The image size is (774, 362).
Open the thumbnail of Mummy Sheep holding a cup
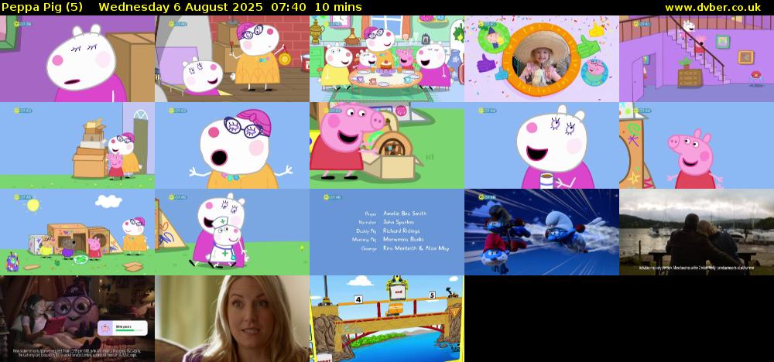tap(542, 145)
